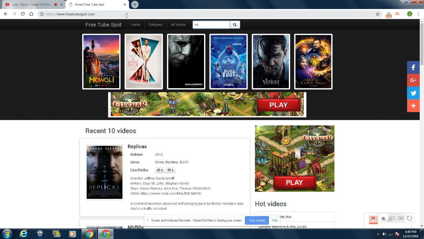Switch to the Janji Heroes Tonight tab
This screenshot has width=424, height=239.
[31, 5]
